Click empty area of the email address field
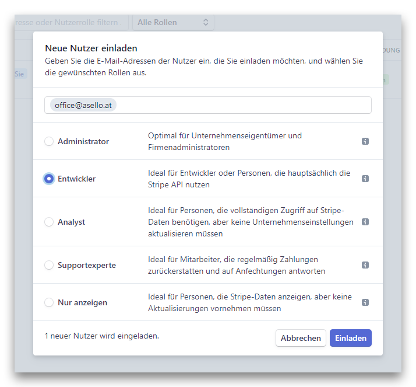This screenshot has width=416, height=387. click(x=245, y=105)
